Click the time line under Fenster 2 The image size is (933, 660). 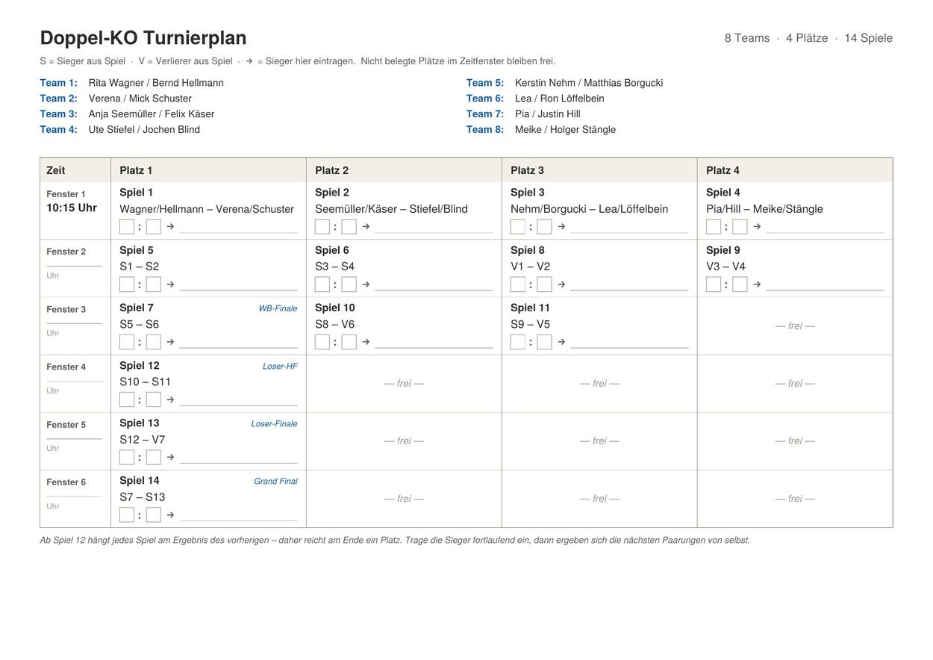[x=74, y=266]
